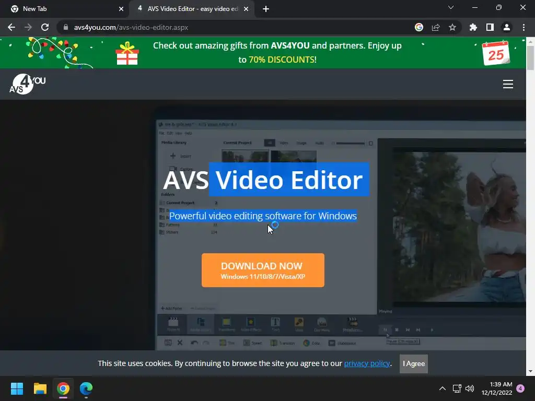The width and height of the screenshot is (535, 401).
Task: Open the network status icon
Action: tap(457, 388)
